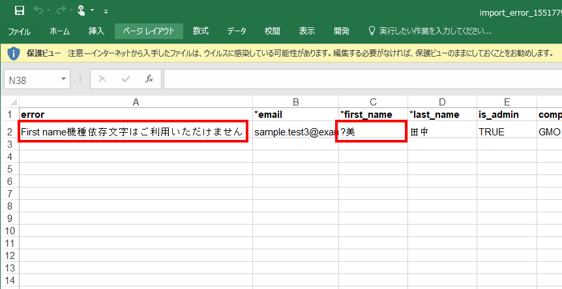Click the cancel X icon in formula bar
The image size is (562, 289).
pos(102,79)
